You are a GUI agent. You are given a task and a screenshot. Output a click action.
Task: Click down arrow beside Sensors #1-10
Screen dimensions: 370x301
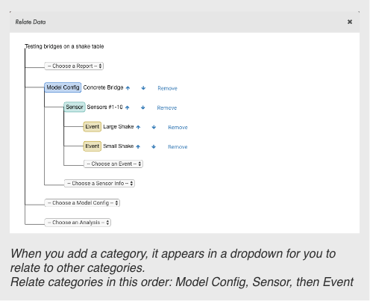pyautogui.click(x=143, y=108)
